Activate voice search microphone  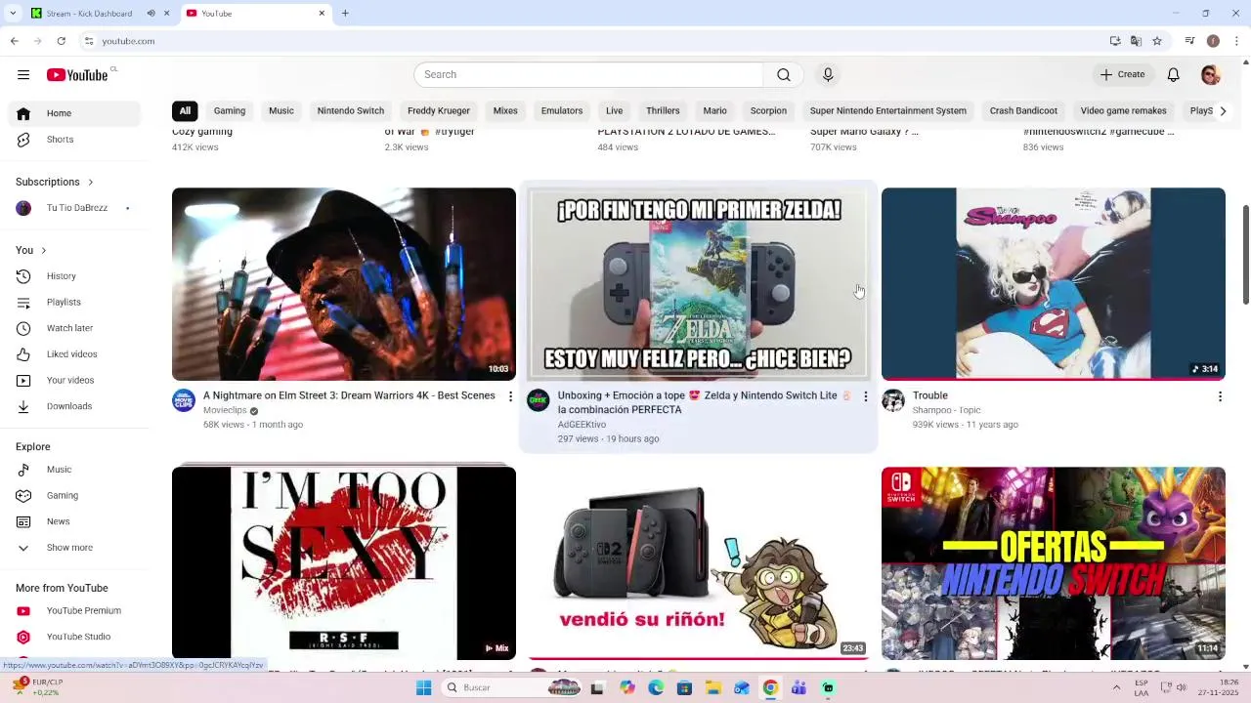(828, 75)
